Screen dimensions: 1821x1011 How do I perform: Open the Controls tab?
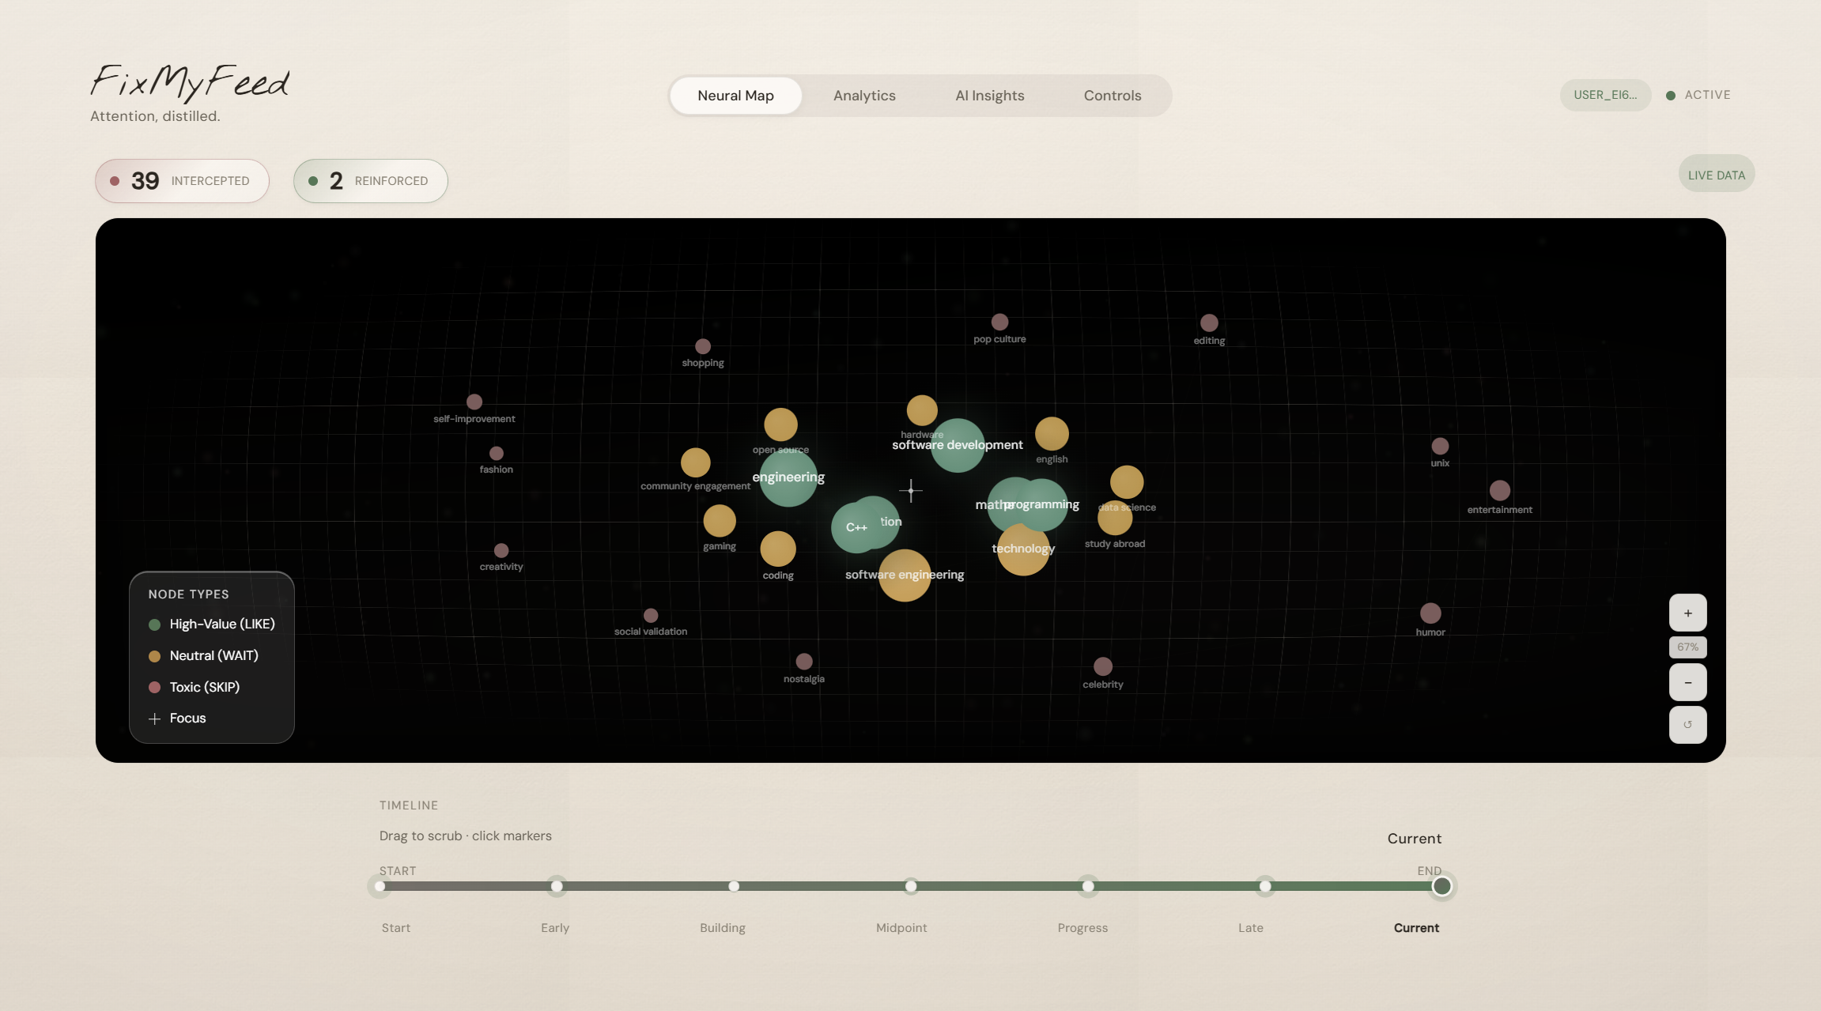pyautogui.click(x=1112, y=96)
